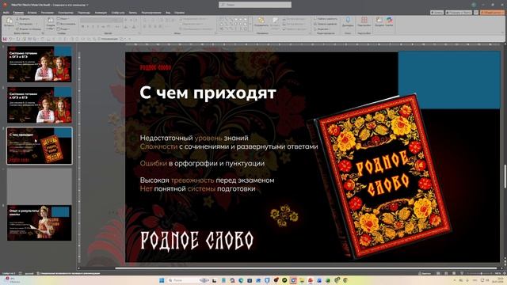507x285 pixels.
Task: Click the horizontal scrollbar below the slide
Action: coord(306,268)
